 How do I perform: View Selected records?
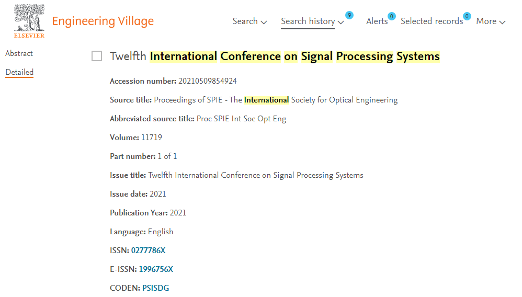[x=432, y=21]
